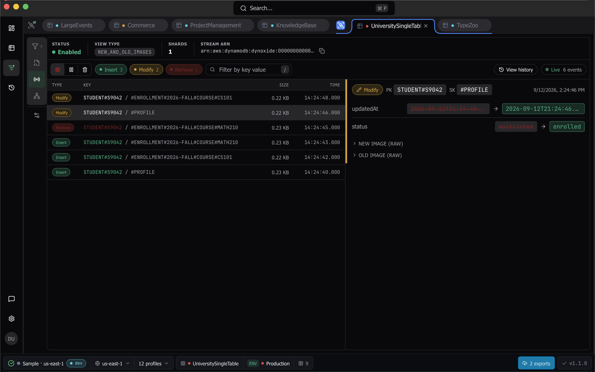The image size is (595, 372).
Task: Open the history clock icon in sidebar
Action: 12,88
